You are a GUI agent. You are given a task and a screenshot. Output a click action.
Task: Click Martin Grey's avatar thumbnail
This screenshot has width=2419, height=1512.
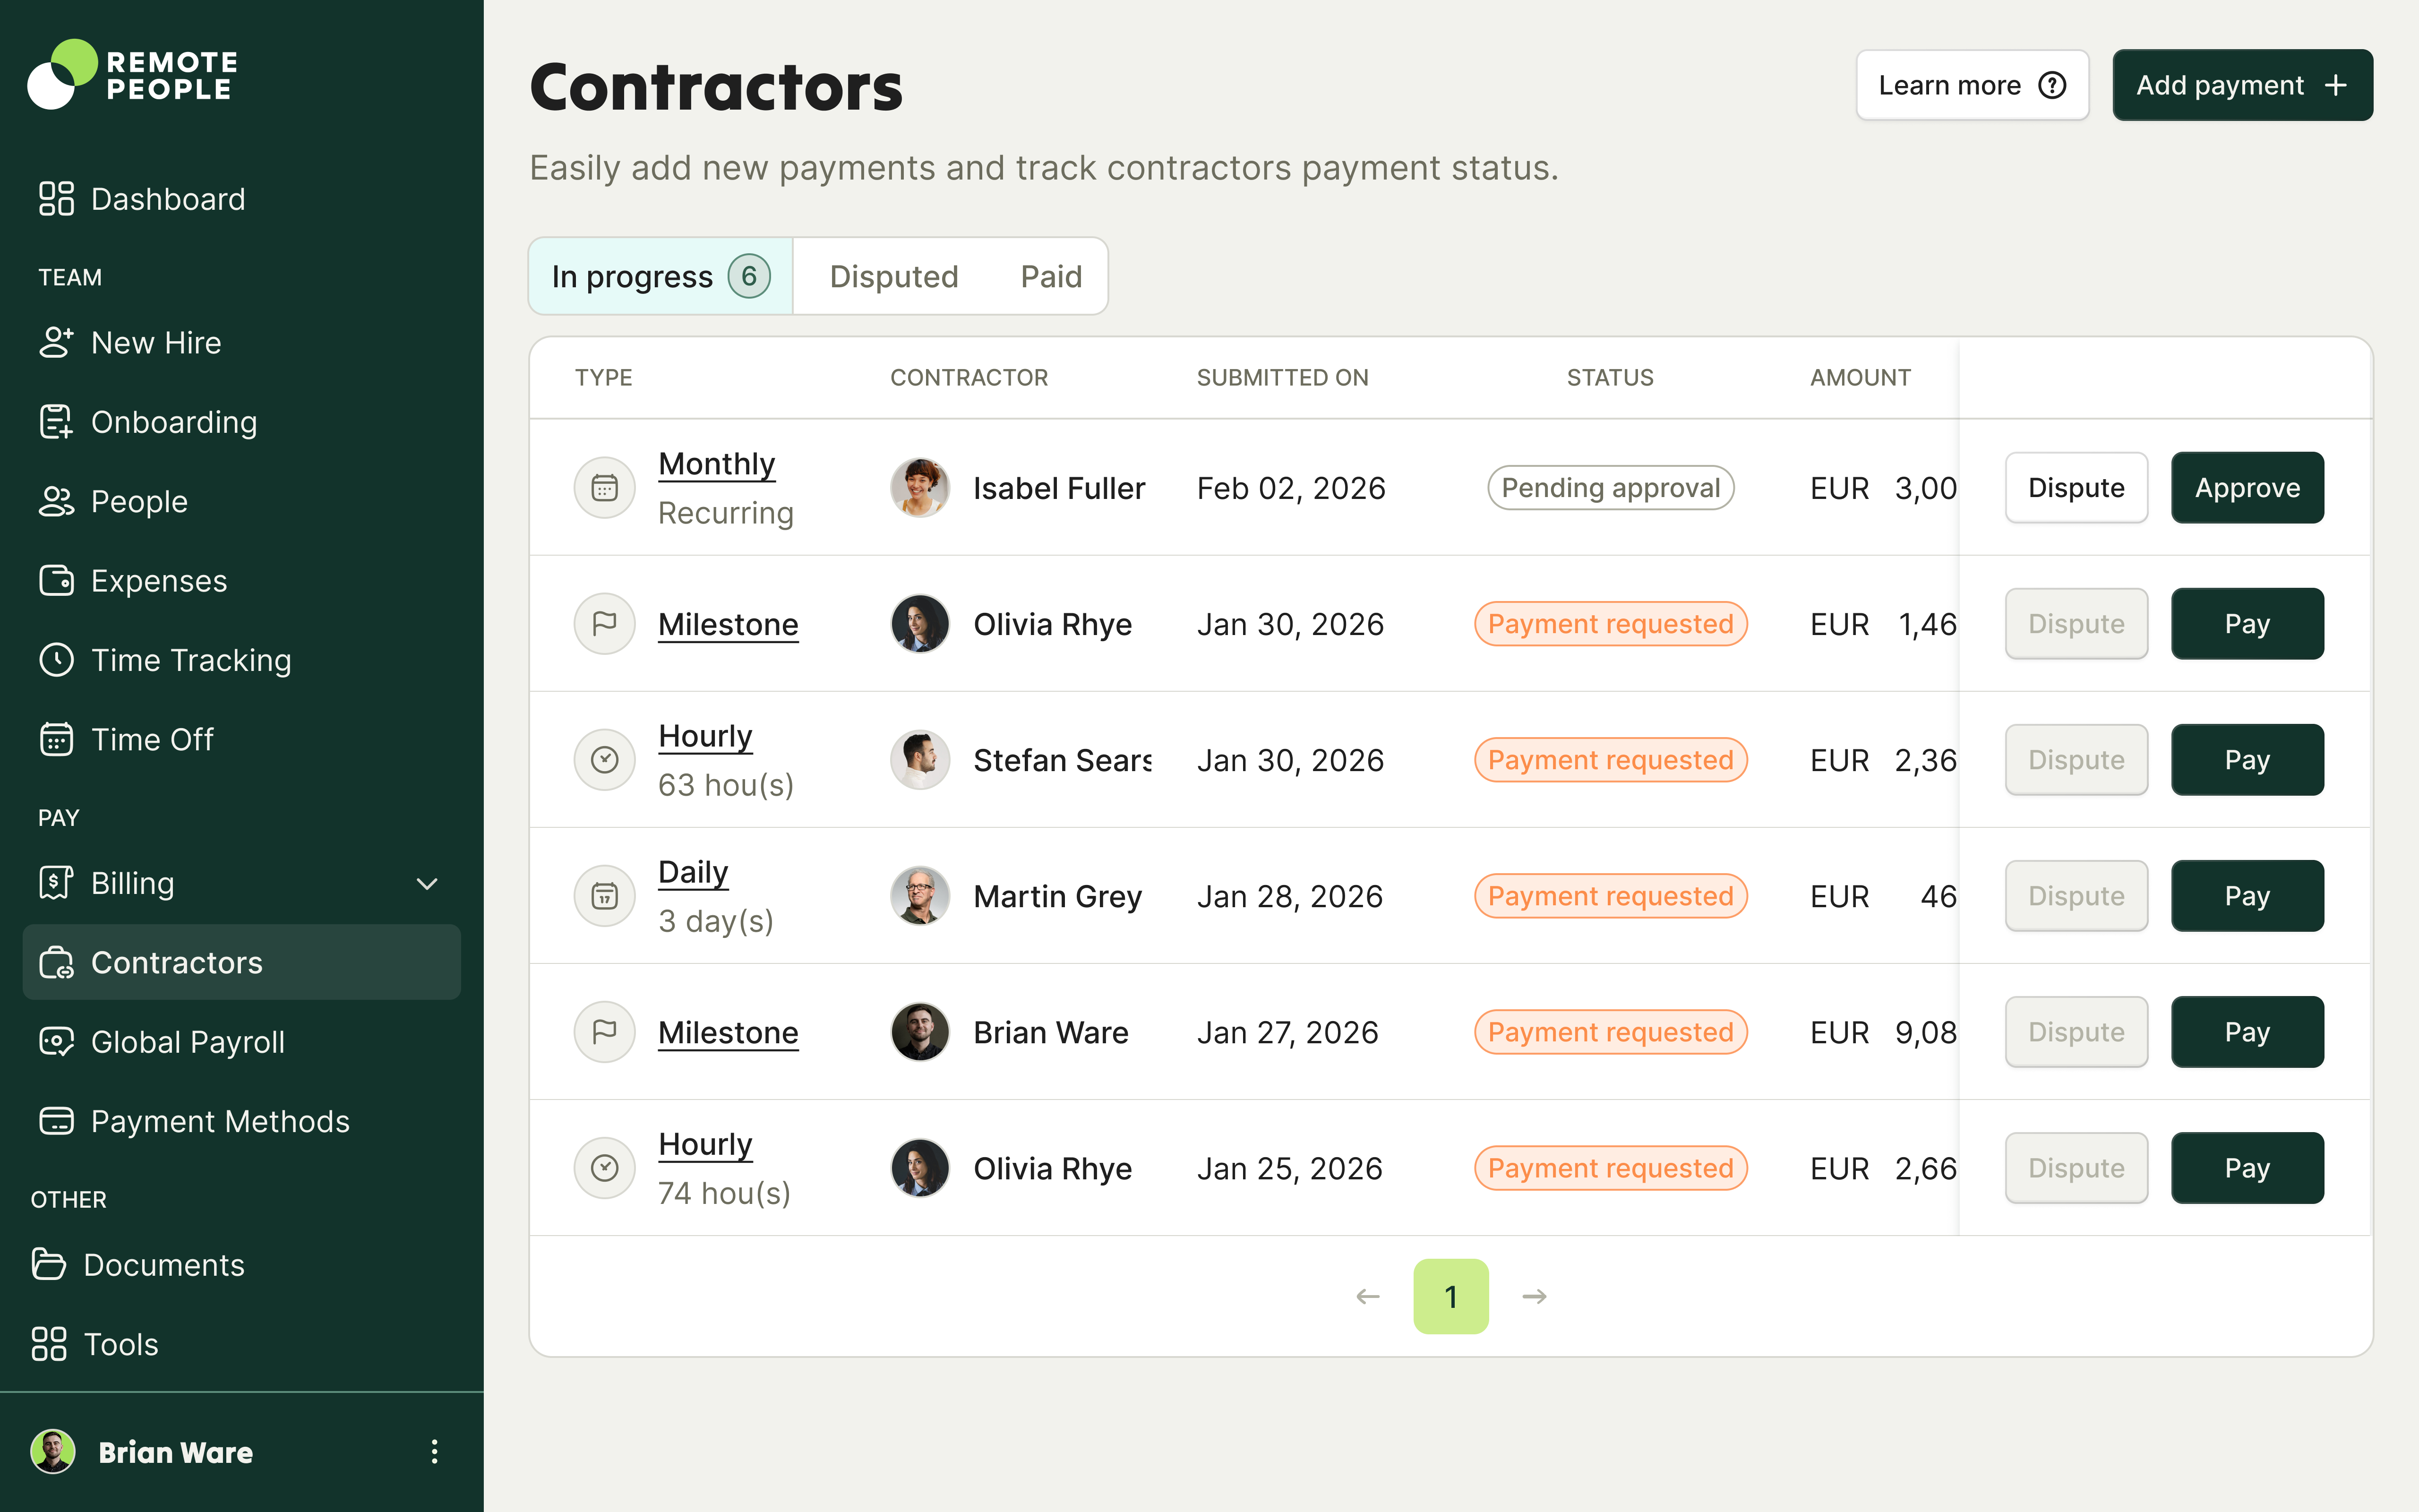[x=919, y=896]
